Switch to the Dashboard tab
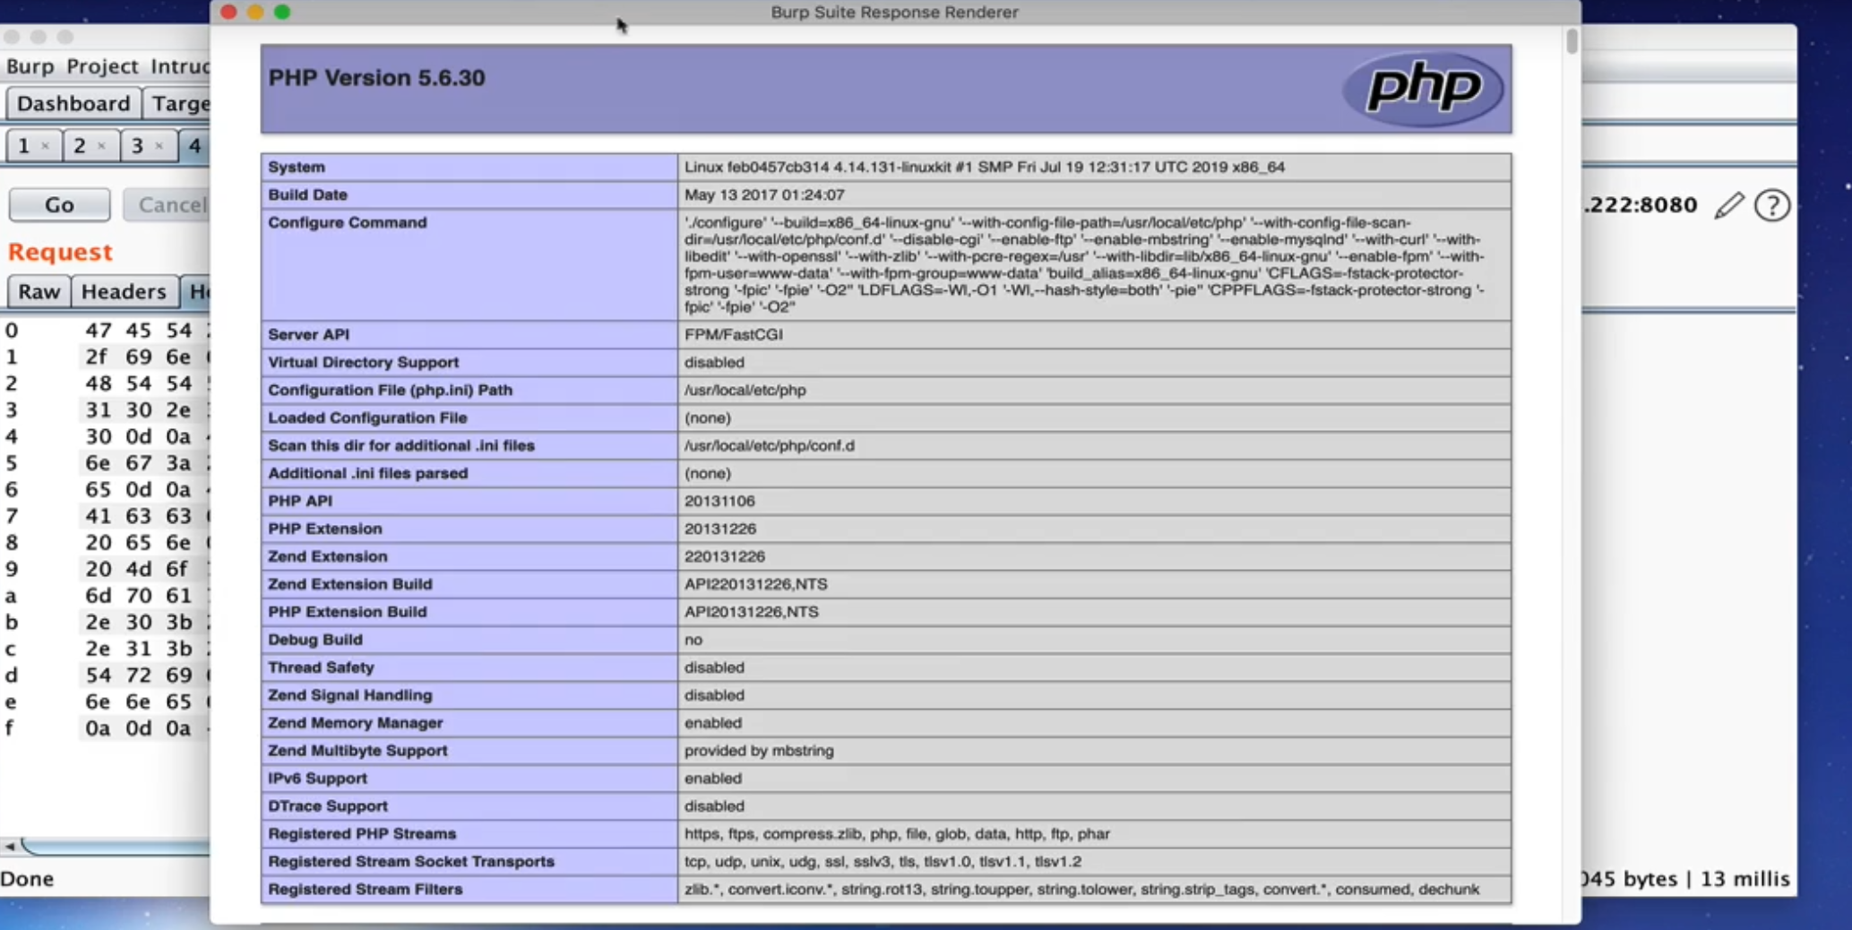This screenshot has height=930, width=1852. [x=73, y=103]
